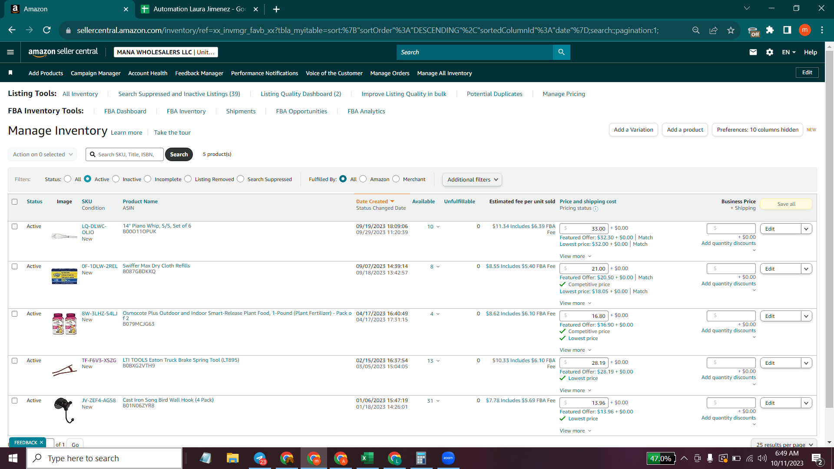The width and height of the screenshot is (834, 469).
Task: Click the magnifier search button in Seller Central
Action: coord(561,52)
